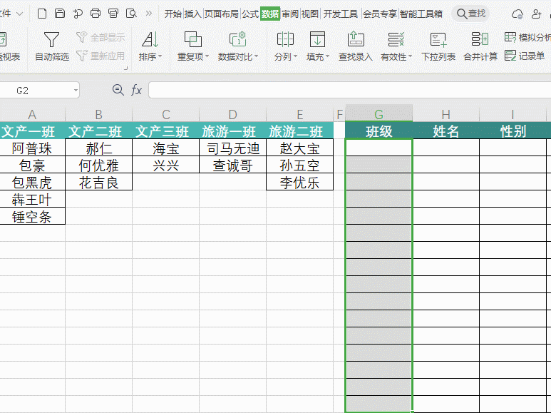The image size is (551, 413).
Task: Select the 旅游二班 header cell
Action: [x=300, y=131]
